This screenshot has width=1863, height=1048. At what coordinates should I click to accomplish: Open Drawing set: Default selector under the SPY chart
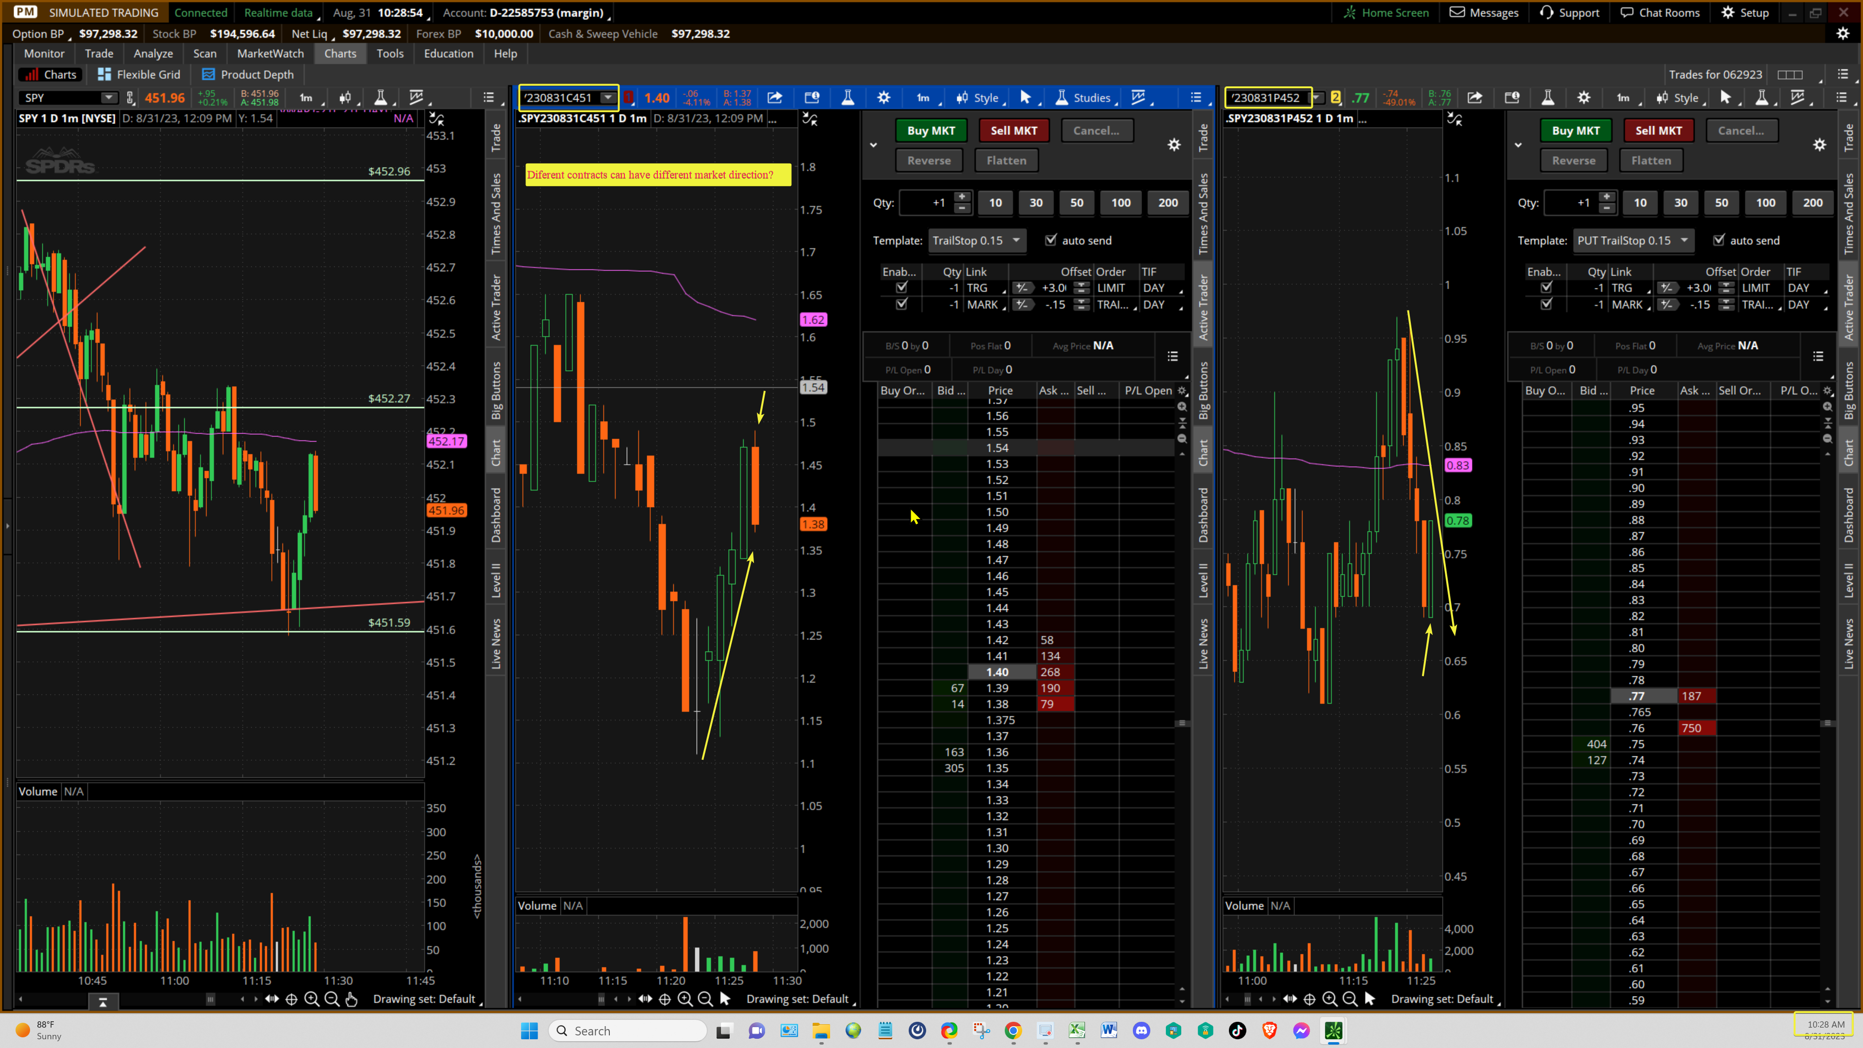[x=427, y=999]
